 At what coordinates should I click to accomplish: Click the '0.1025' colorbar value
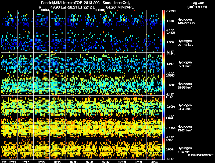tap(170, 54)
